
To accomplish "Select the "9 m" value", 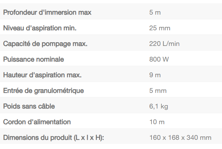I will [x=155, y=75].
